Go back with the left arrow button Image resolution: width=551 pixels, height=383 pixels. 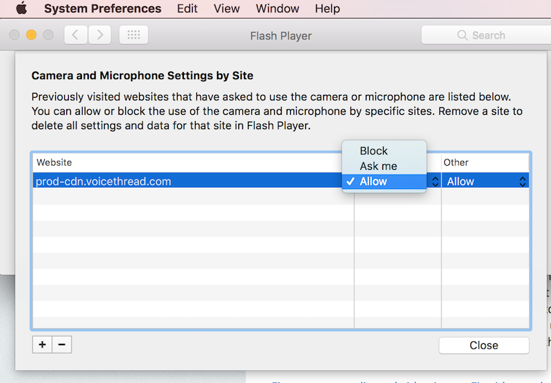[x=76, y=34]
